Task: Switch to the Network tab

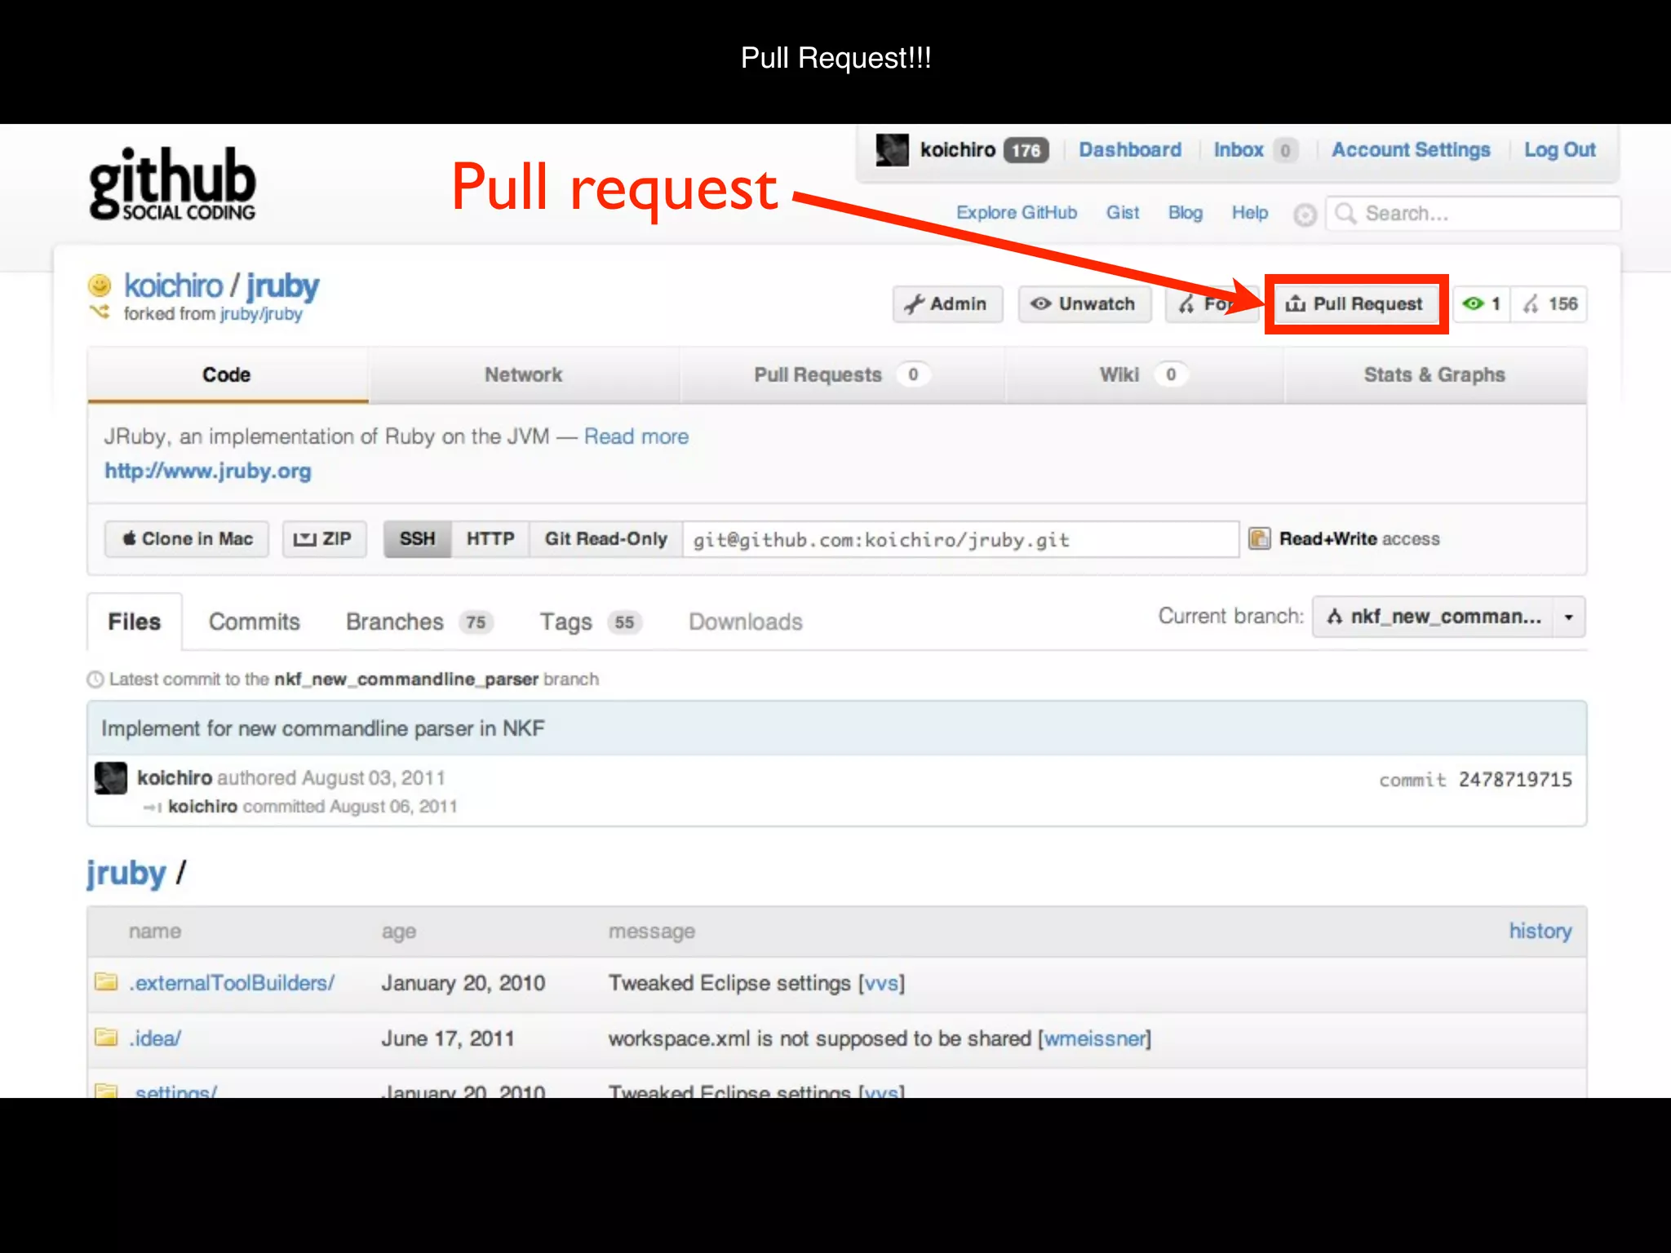Action: click(524, 375)
